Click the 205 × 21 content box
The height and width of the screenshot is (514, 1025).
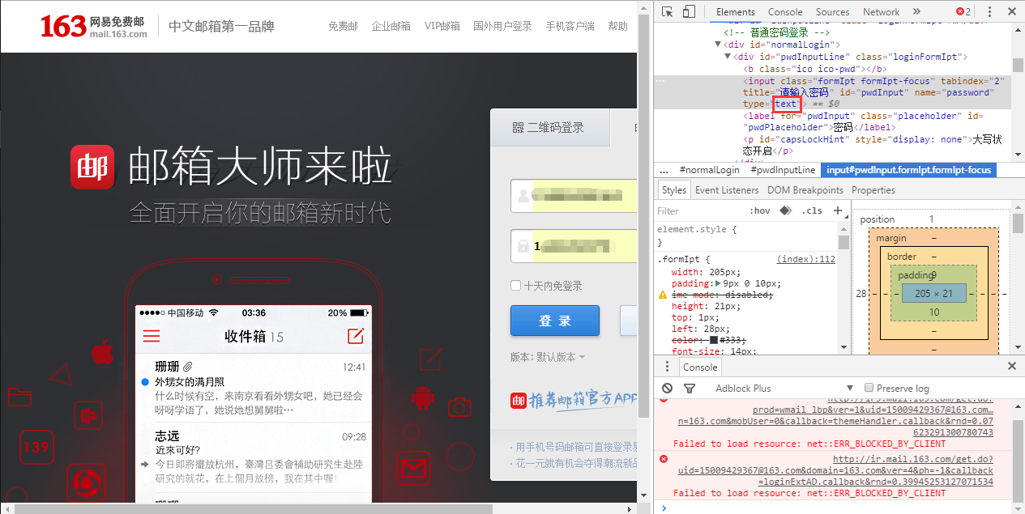933,293
